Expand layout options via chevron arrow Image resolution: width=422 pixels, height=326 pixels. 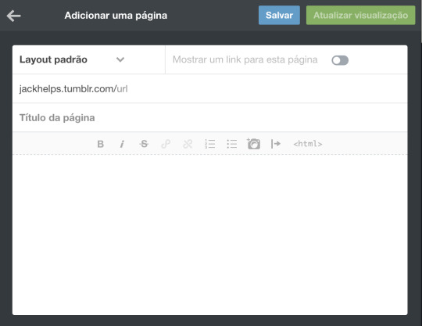pos(120,59)
